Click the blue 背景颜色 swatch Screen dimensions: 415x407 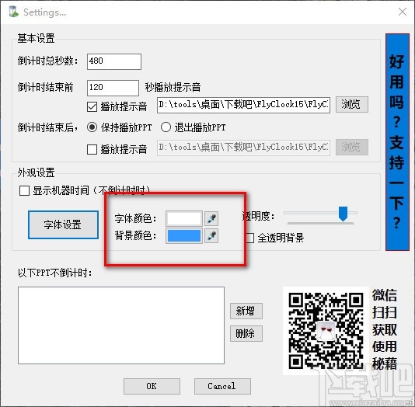184,236
